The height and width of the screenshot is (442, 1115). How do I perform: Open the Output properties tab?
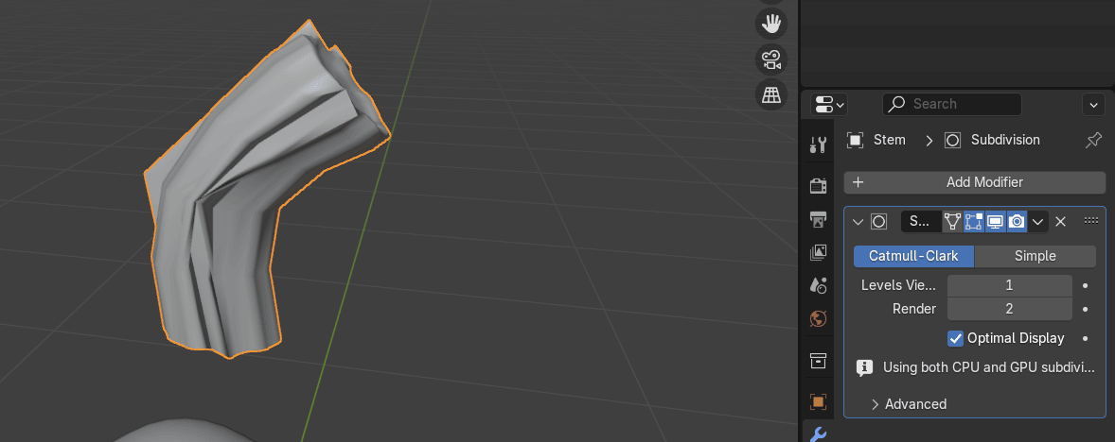819,220
